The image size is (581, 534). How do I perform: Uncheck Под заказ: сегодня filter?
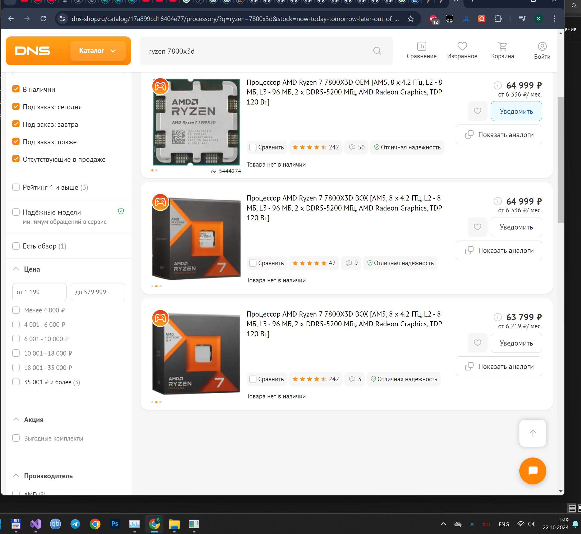pos(16,107)
